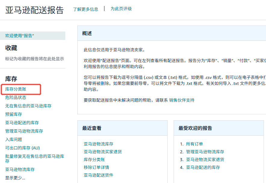
Task: Open 移除订单详情 under 最近查看
Action: pyautogui.click(x=96, y=167)
